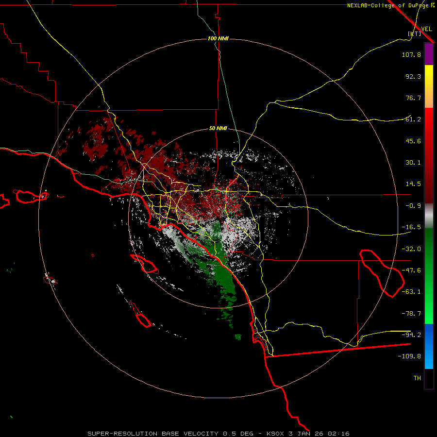Click the yellow-orange segment of color bar

tap(429, 86)
